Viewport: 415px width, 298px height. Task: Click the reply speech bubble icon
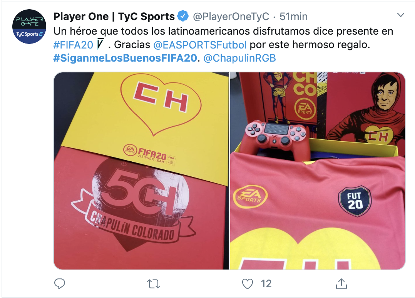click(60, 284)
